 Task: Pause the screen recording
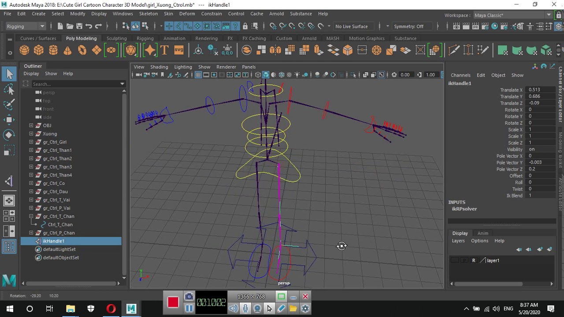pyautogui.click(x=189, y=308)
